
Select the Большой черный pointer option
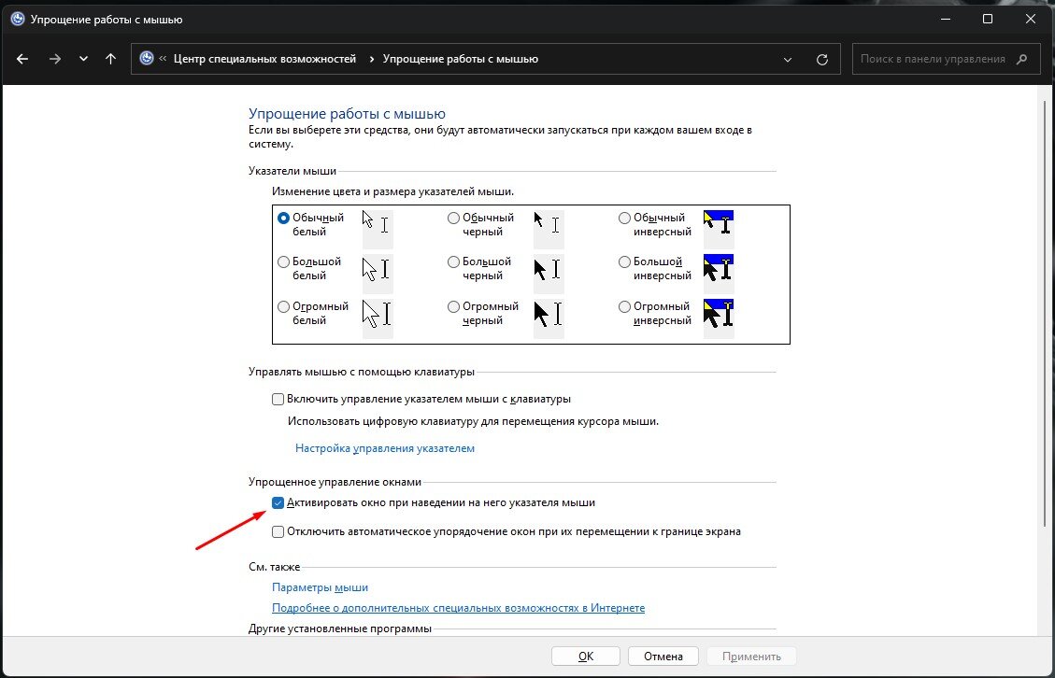pos(453,261)
